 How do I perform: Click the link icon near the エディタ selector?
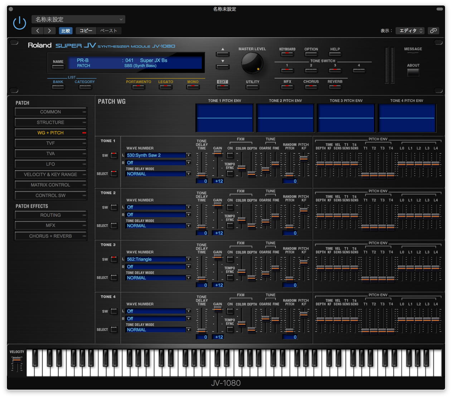pyautogui.click(x=433, y=30)
